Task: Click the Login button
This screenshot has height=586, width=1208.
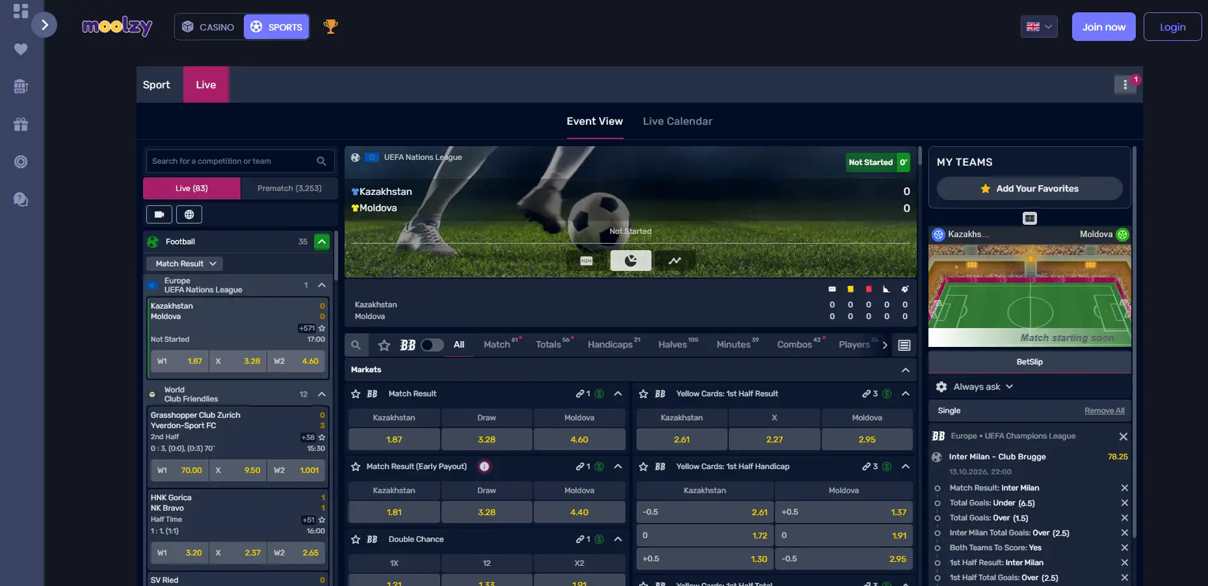Action: (1172, 27)
